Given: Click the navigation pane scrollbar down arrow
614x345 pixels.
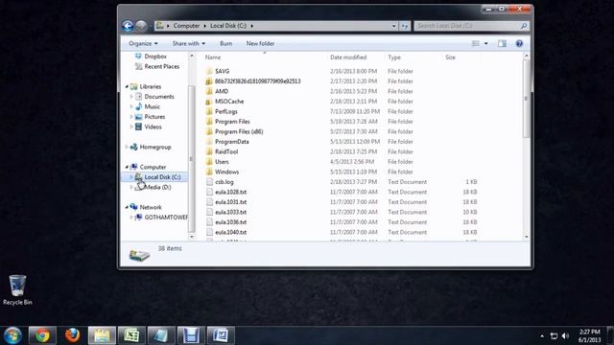Looking at the screenshot, I should click(x=192, y=237).
